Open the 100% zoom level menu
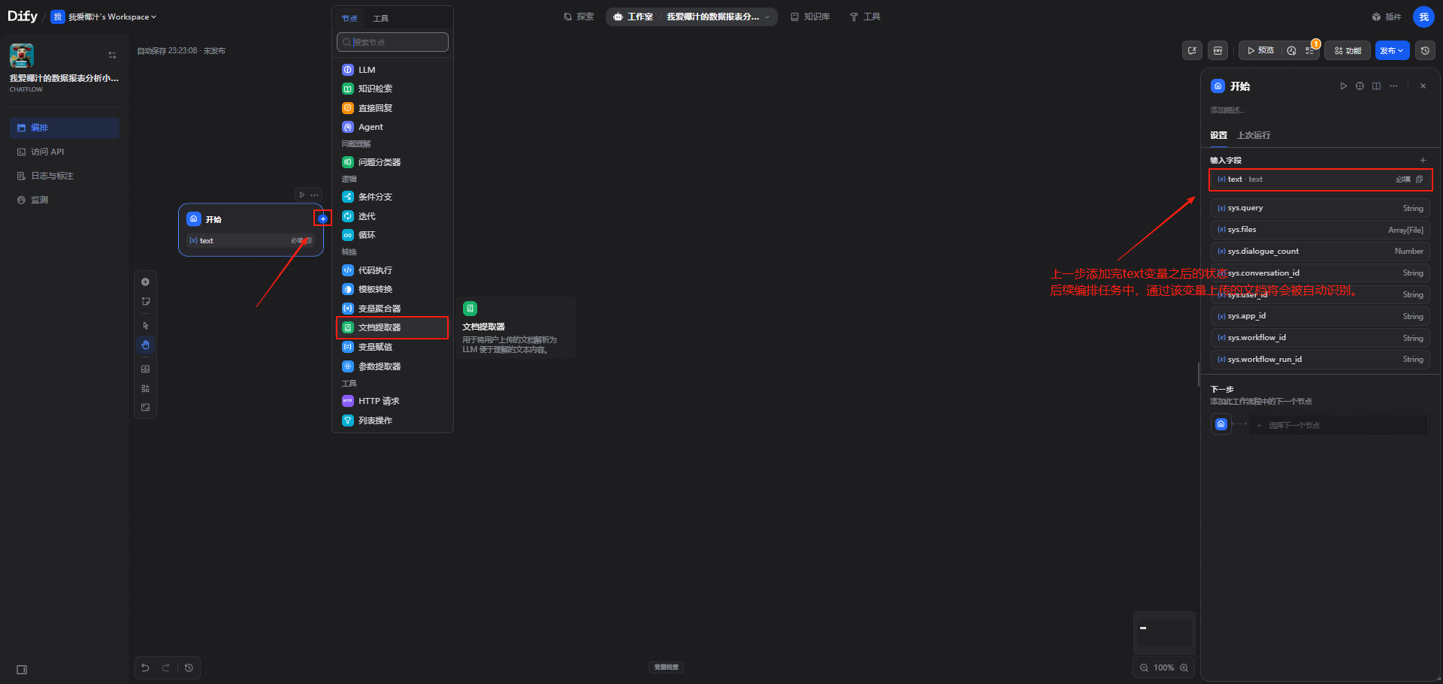The height and width of the screenshot is (684, 1443). coord(1163,667)
